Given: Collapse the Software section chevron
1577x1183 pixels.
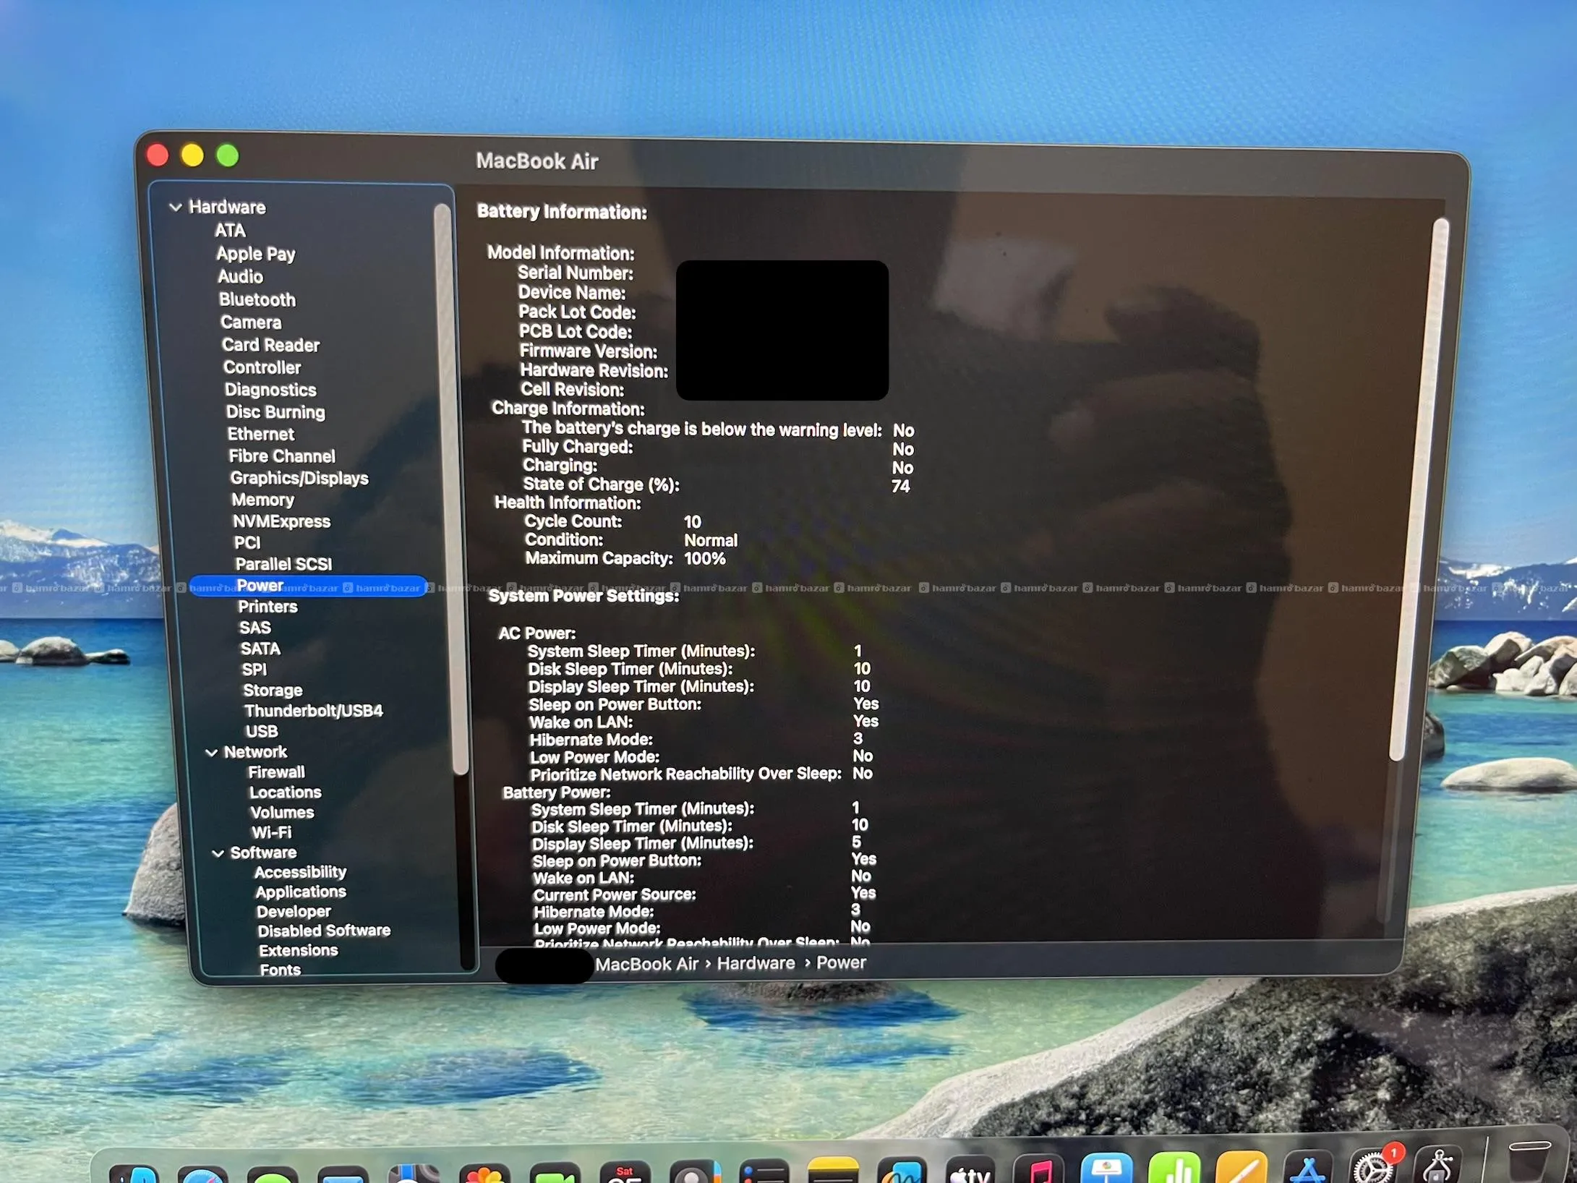Looking at the screenshot, I should [218, 854].
